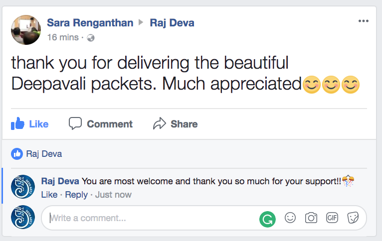This screenshot has height=241, width=382.
Task: Click the public audience globe icon
Action: pos(90,38)
